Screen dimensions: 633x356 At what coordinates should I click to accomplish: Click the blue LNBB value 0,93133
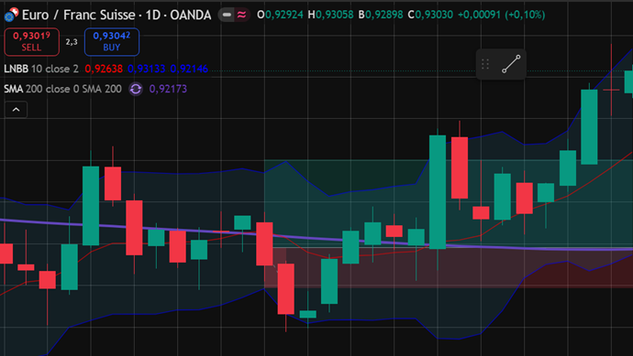point(146,69)
